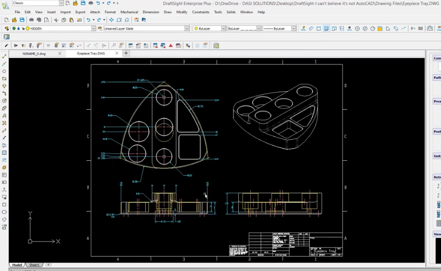The height and width of the screenshot is (271, 441).
Task: Open the ByLayer line color swatch dropdown
Action: 209,28
